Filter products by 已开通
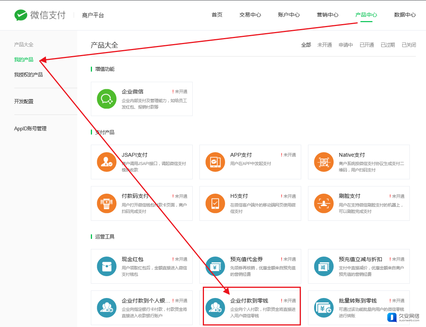Image resolution: width=426 pixels, height=327 pixels. click(367, 45)
